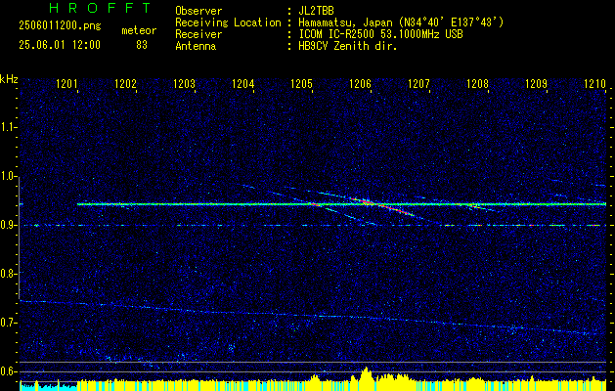Click the meteor count 83

tap(142, 45)
